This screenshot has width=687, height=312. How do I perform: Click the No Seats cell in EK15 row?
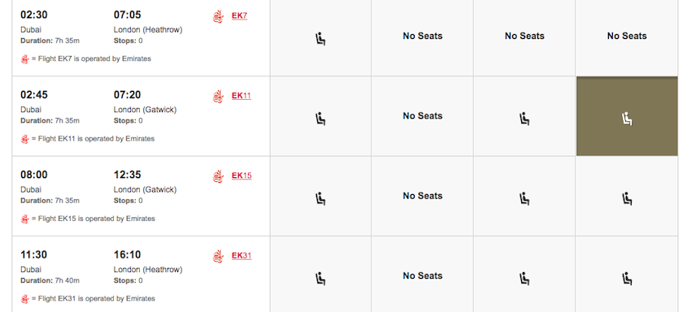pos(423,196)
